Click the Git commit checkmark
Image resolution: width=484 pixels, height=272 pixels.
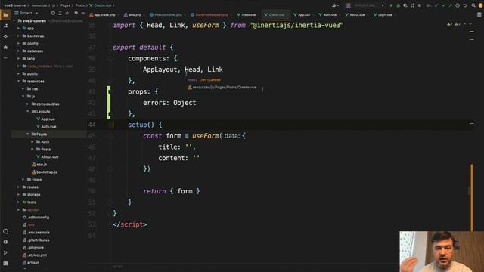click(x=444, y=5)
